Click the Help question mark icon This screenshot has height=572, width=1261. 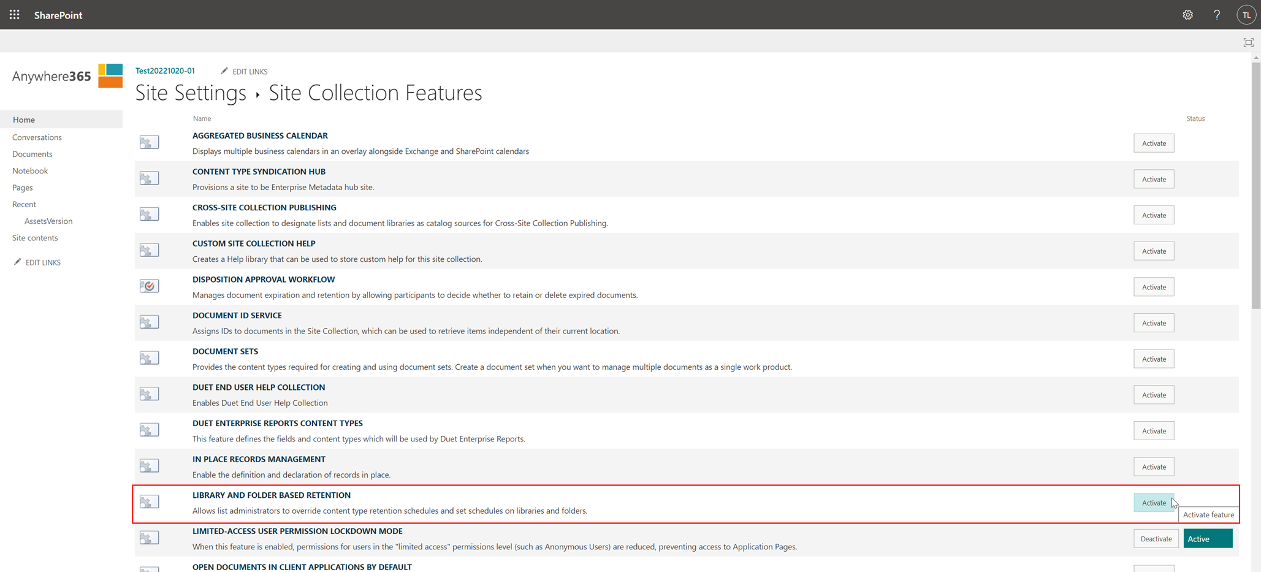coord(1217,15)
